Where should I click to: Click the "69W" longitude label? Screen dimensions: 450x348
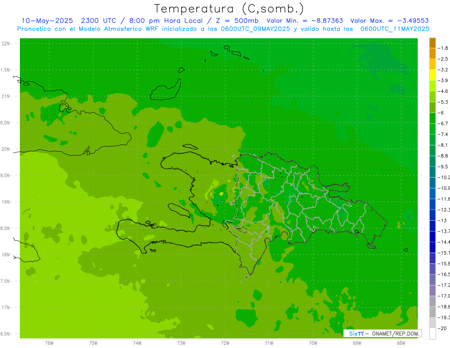pos(357,343)
